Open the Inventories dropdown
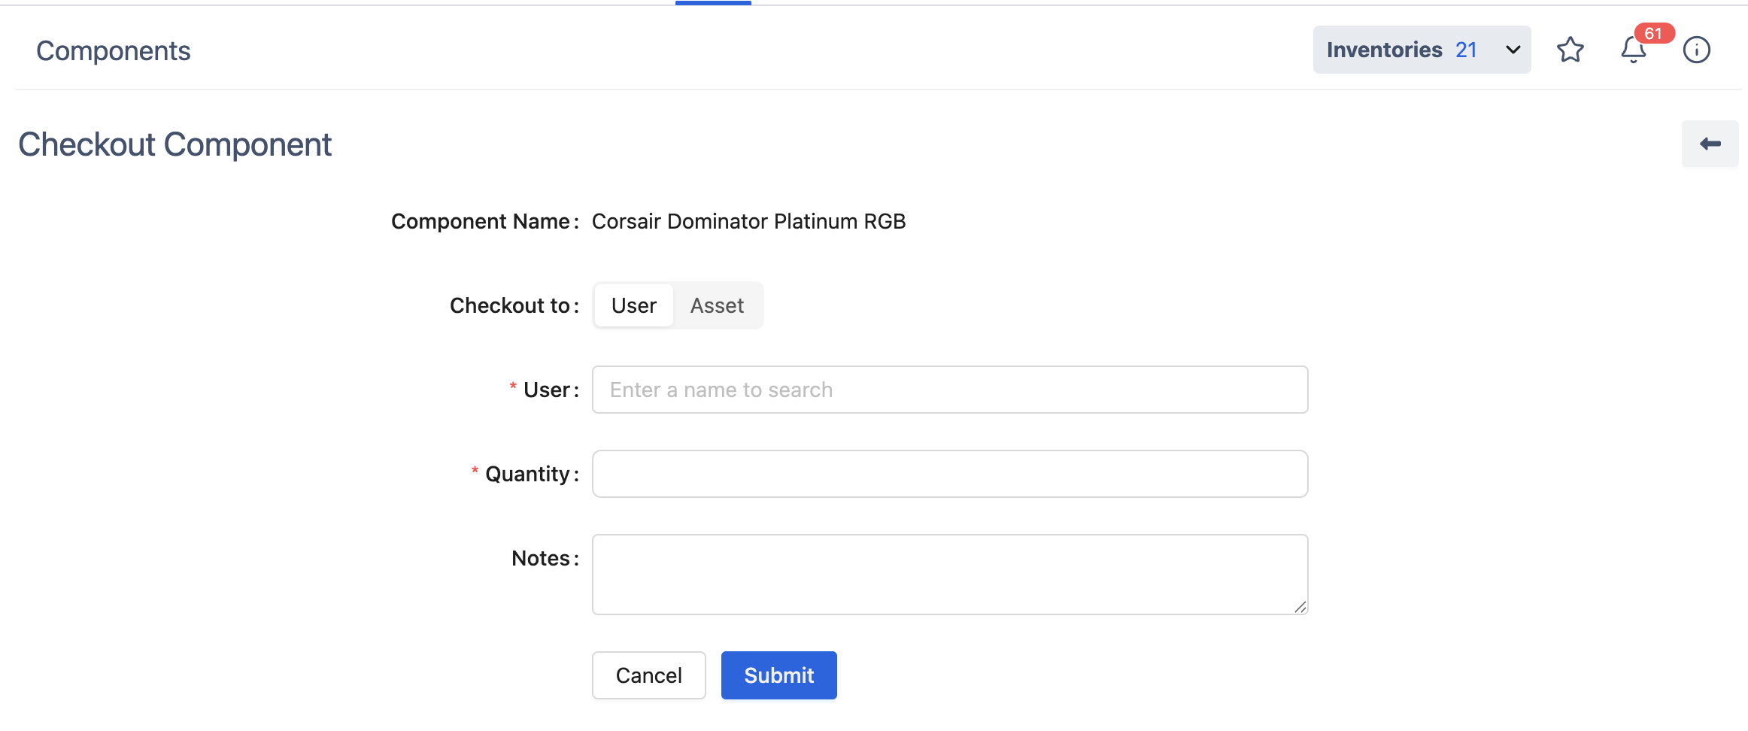The height and width of the screenshot is (731, 1748). pos(1421,50)
